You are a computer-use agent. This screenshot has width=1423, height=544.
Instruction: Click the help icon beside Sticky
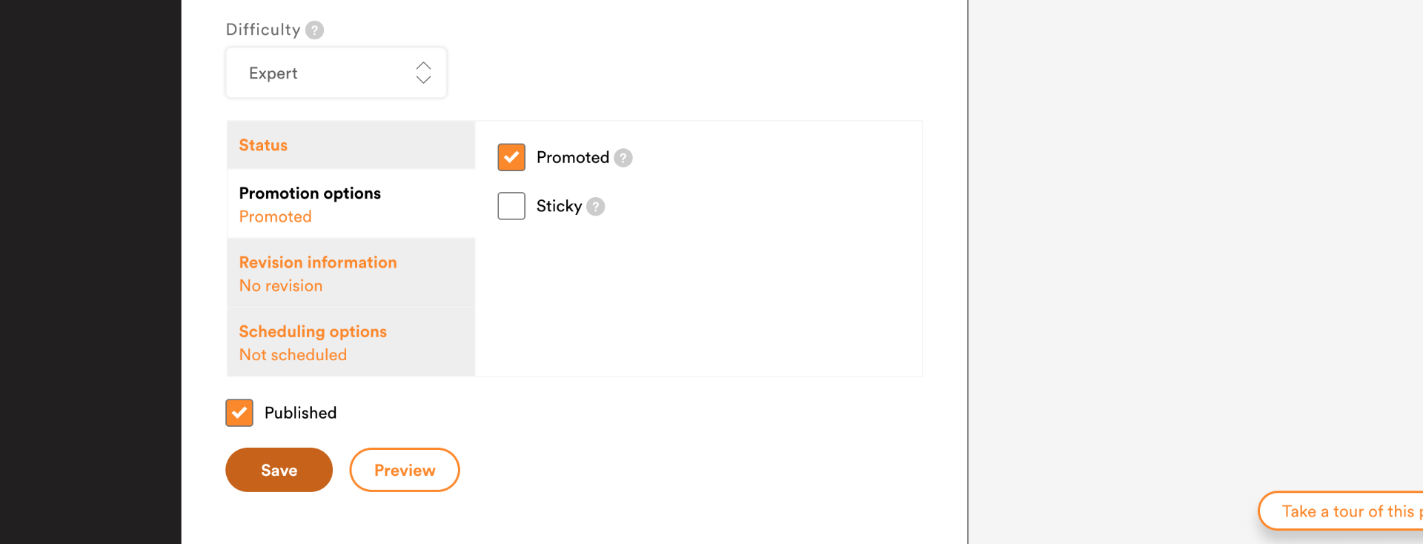(x=595, y=207)
